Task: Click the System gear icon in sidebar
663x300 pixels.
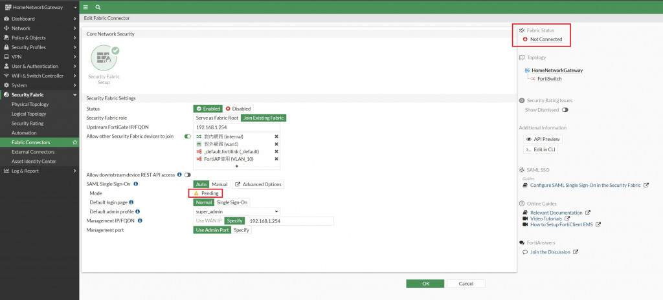Action: [x=6, y=85]
